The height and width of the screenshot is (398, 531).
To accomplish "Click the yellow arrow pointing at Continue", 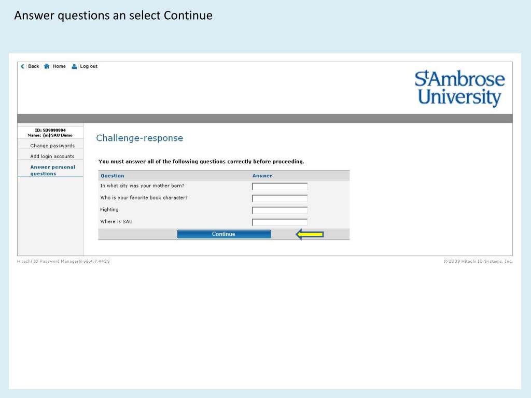I will tap(310, 234).
